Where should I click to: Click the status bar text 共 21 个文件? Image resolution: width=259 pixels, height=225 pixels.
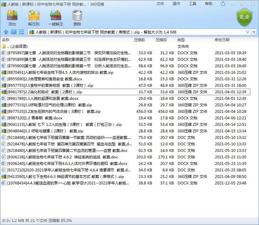(36, 221)
